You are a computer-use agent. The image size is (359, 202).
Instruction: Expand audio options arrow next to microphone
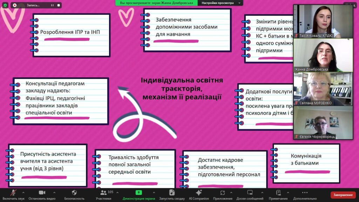23,193
